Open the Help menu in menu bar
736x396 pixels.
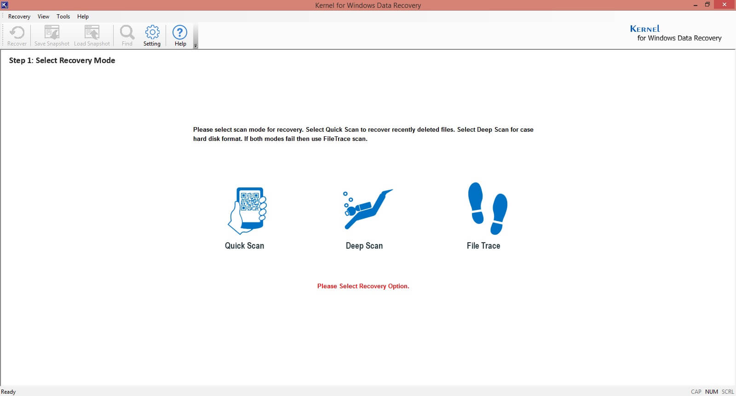tap(83, 17)
